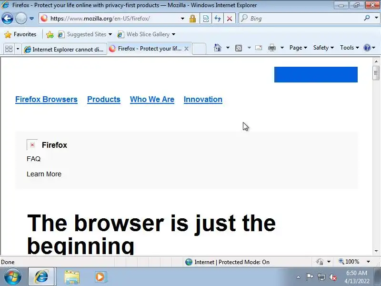Open the Innovation link
Screen dimensions: 381x286
[x=203, y=99]
